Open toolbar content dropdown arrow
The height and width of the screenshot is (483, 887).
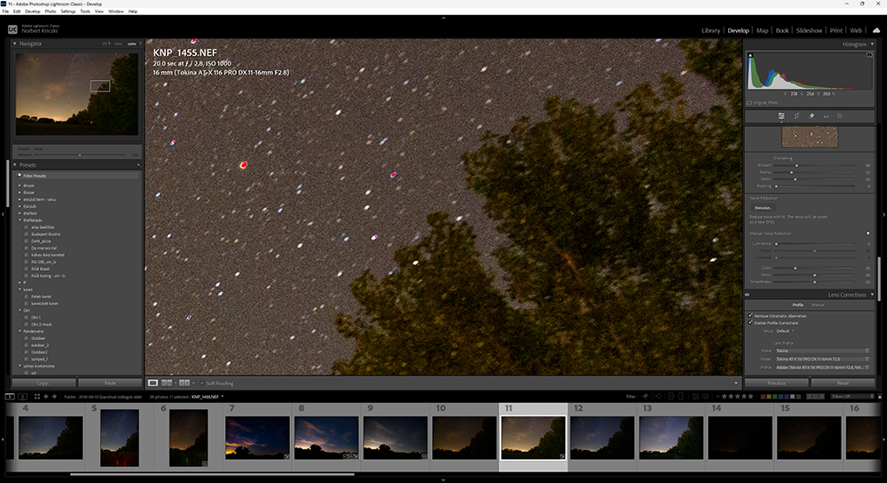[736, 384]
